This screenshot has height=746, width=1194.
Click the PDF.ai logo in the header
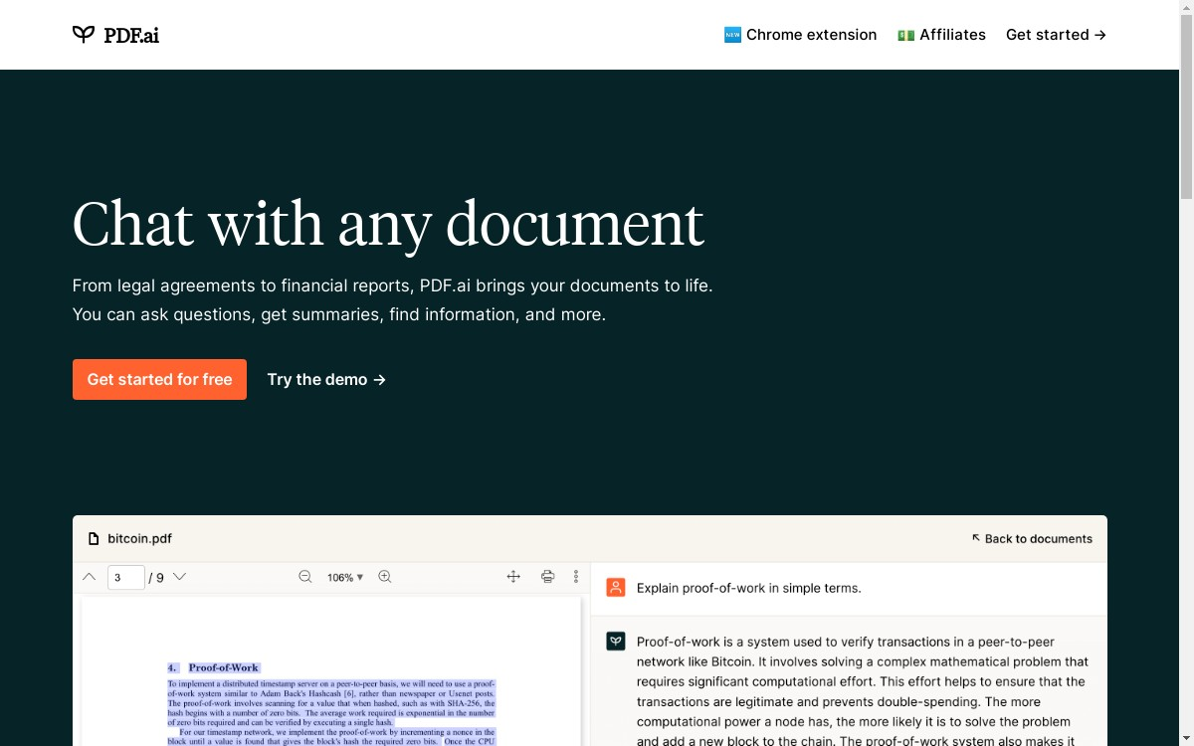tap(114, 34)
